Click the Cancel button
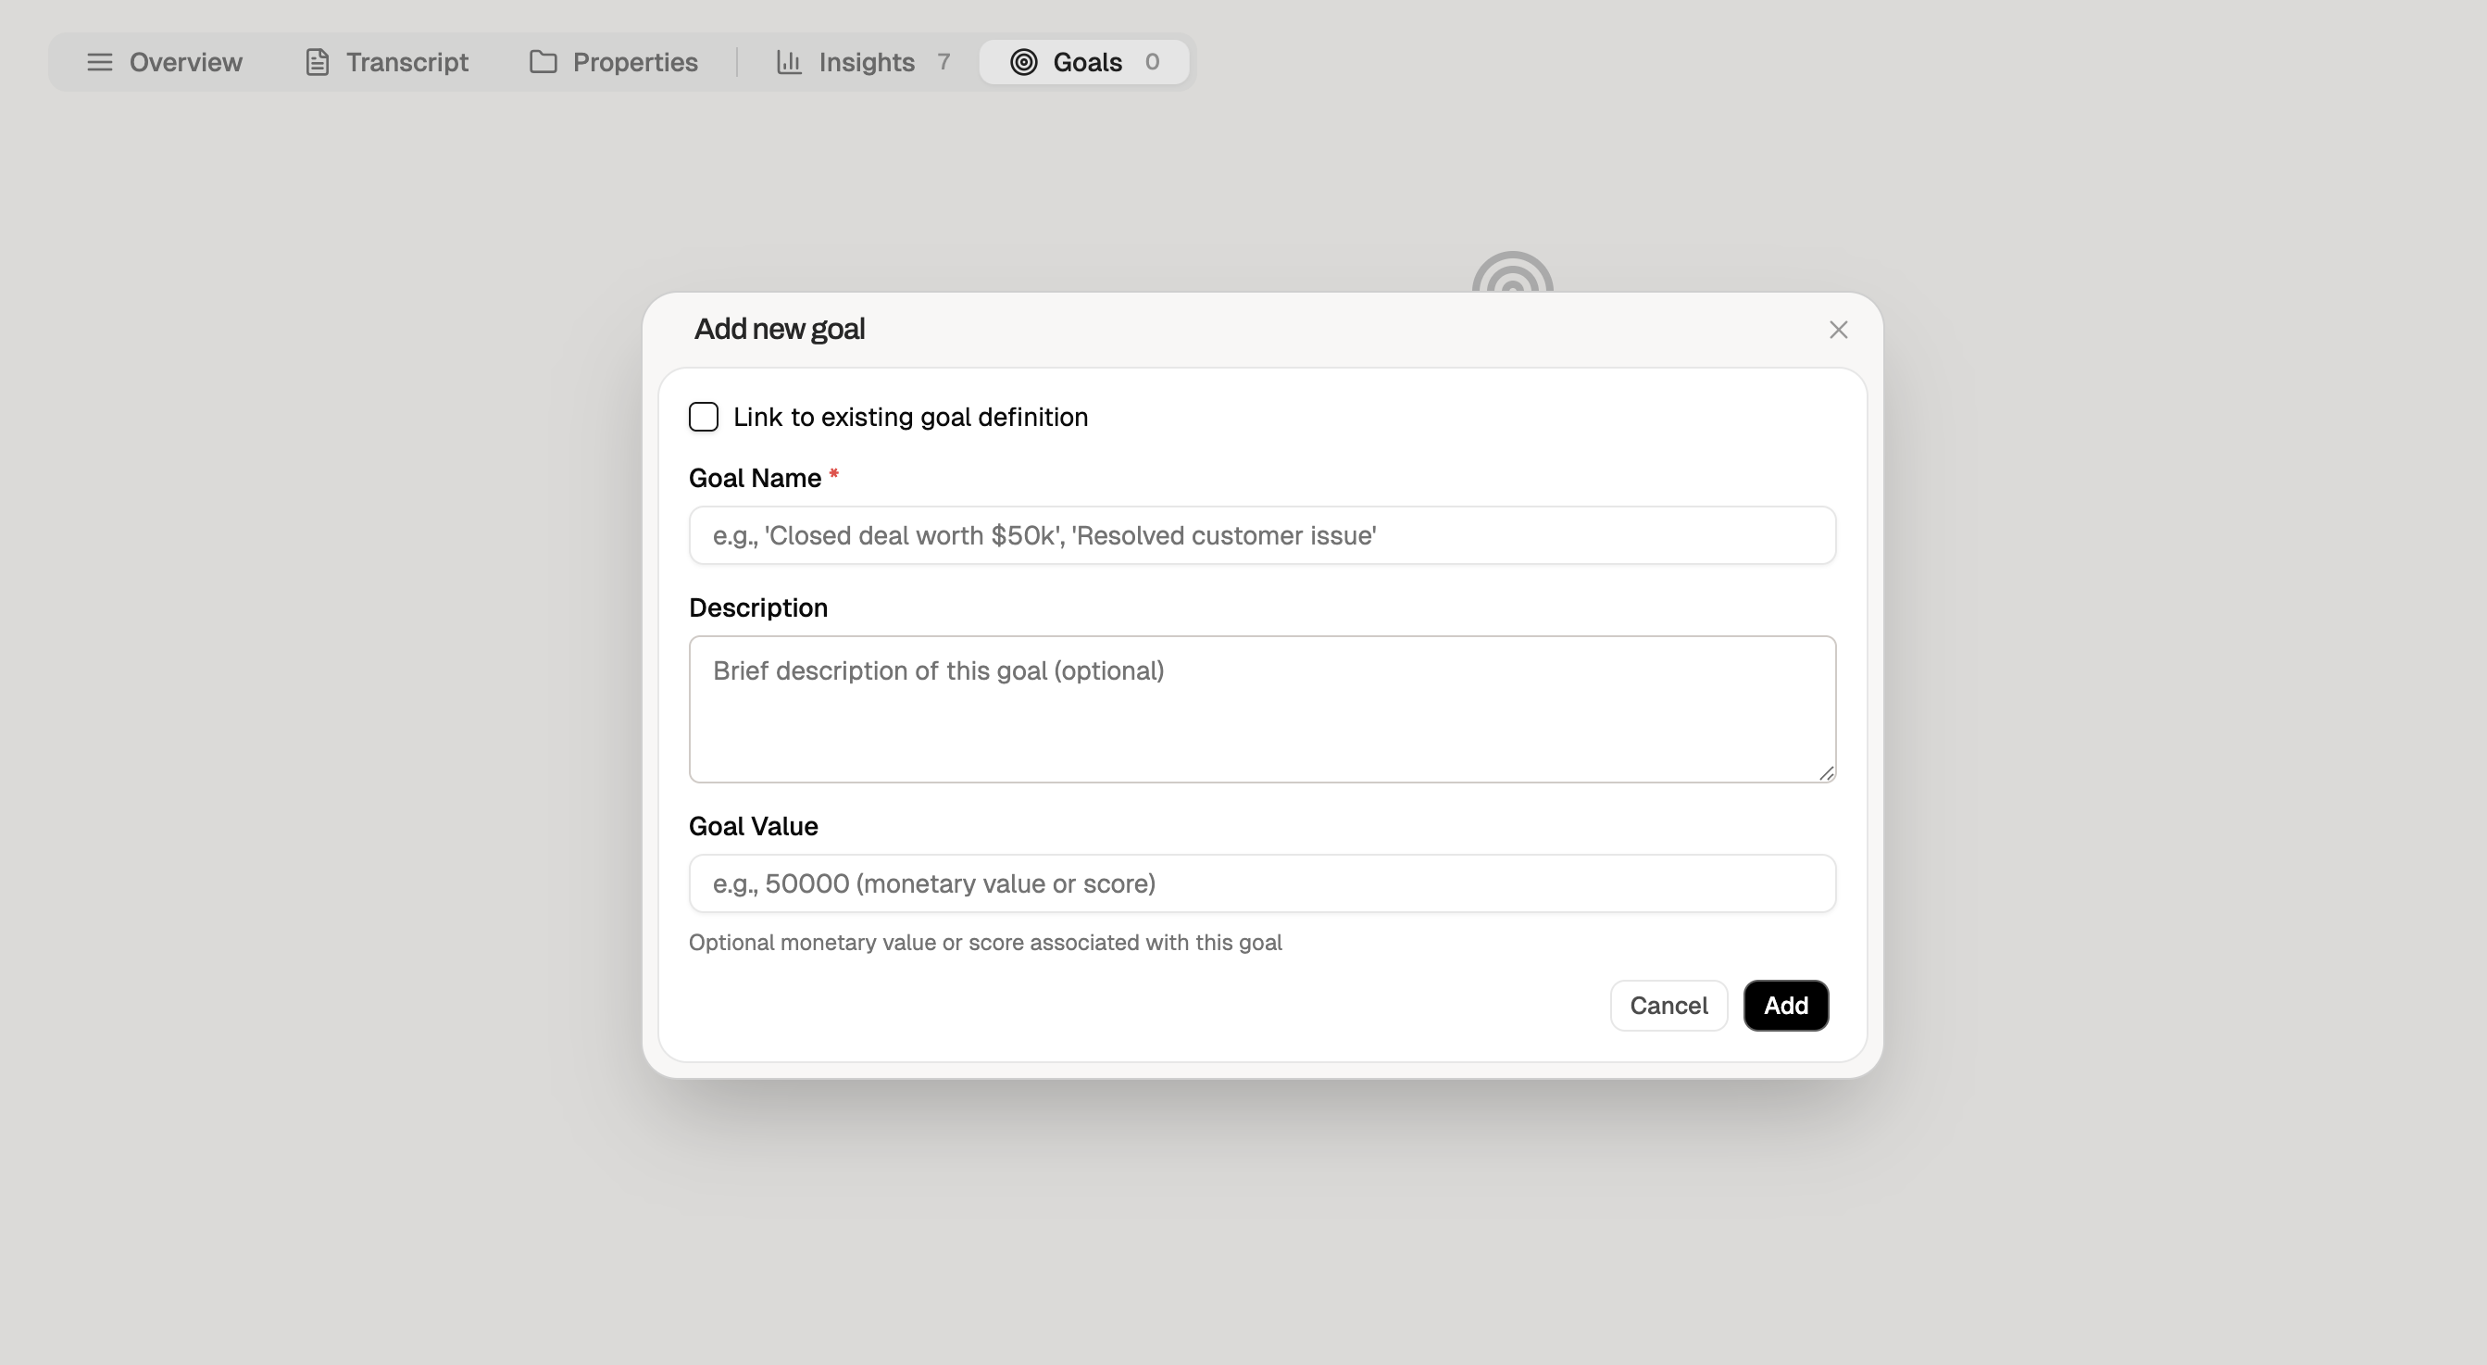 coord(1668,1005)
